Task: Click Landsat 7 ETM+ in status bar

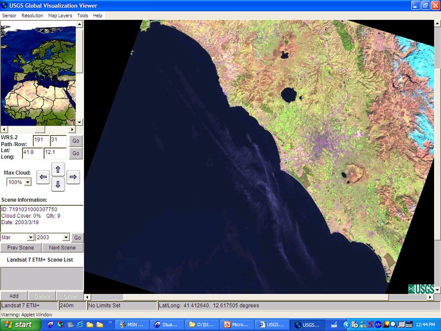Action: coord(29,305)
